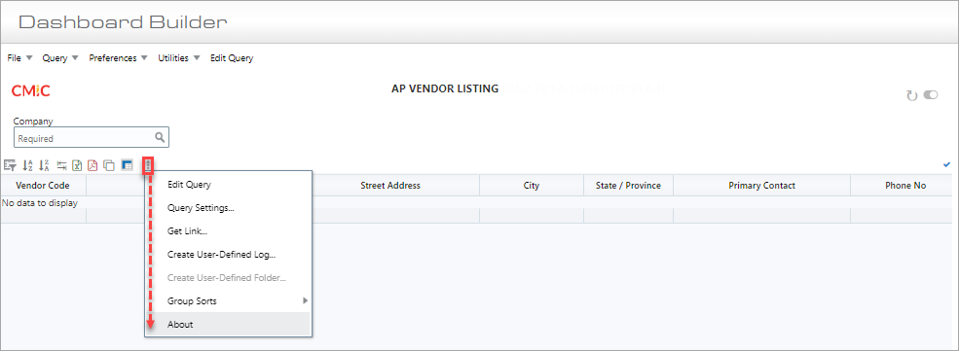
Task: Open the filter rows tool
Action: [9, 165]
